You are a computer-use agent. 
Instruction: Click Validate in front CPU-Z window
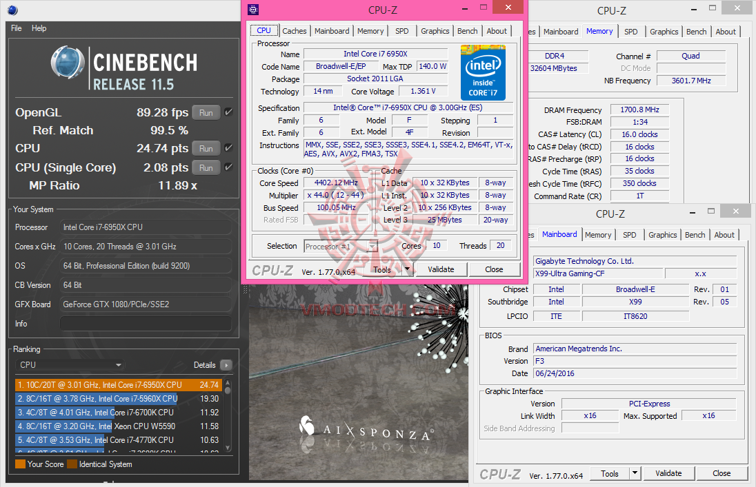441,269
